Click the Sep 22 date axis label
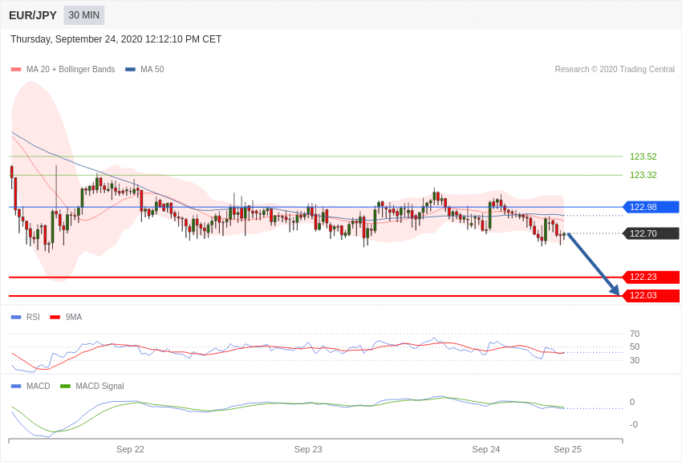 pyautogui.click(x=130, y=449)
